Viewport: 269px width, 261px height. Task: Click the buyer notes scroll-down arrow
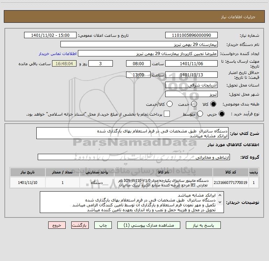(220, 202)
